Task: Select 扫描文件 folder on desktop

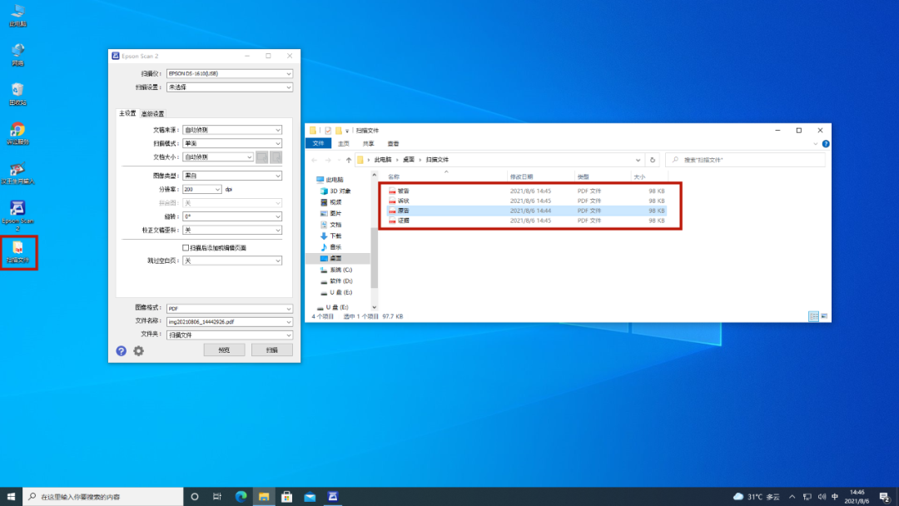Action: point(17,252)
